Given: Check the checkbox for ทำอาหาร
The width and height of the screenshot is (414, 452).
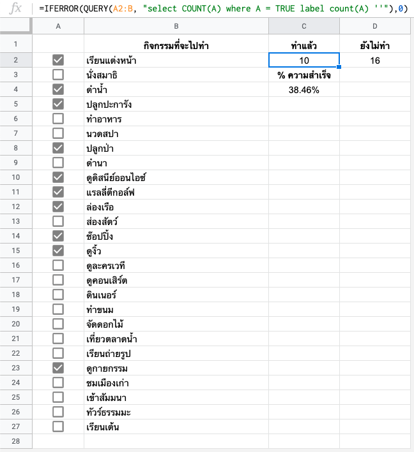Looking at the screenshot, I should tap(58, 119).
